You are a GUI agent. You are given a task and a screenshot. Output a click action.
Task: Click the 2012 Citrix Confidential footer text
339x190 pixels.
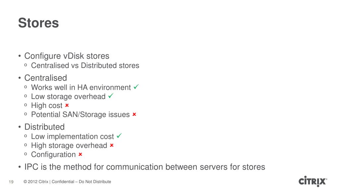[67, 182]
